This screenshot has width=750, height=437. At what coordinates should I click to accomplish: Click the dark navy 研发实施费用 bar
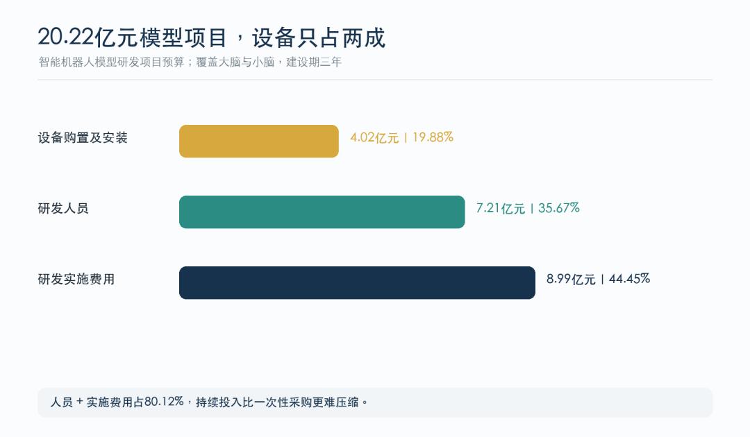click(358, 283)
